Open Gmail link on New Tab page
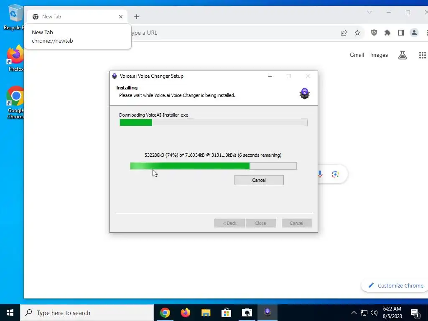This screenshot has width=428, height=321. (x=357, y=55)
